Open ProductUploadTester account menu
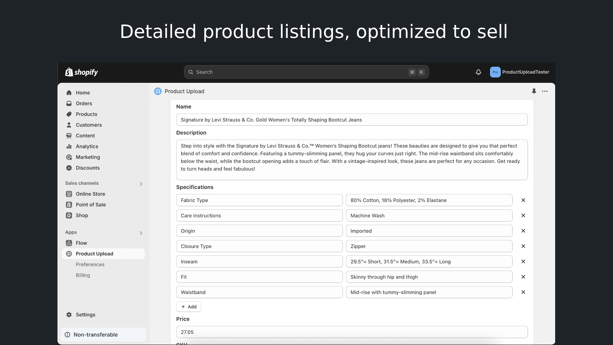This screenshot has width=613, height=345. 520,72
